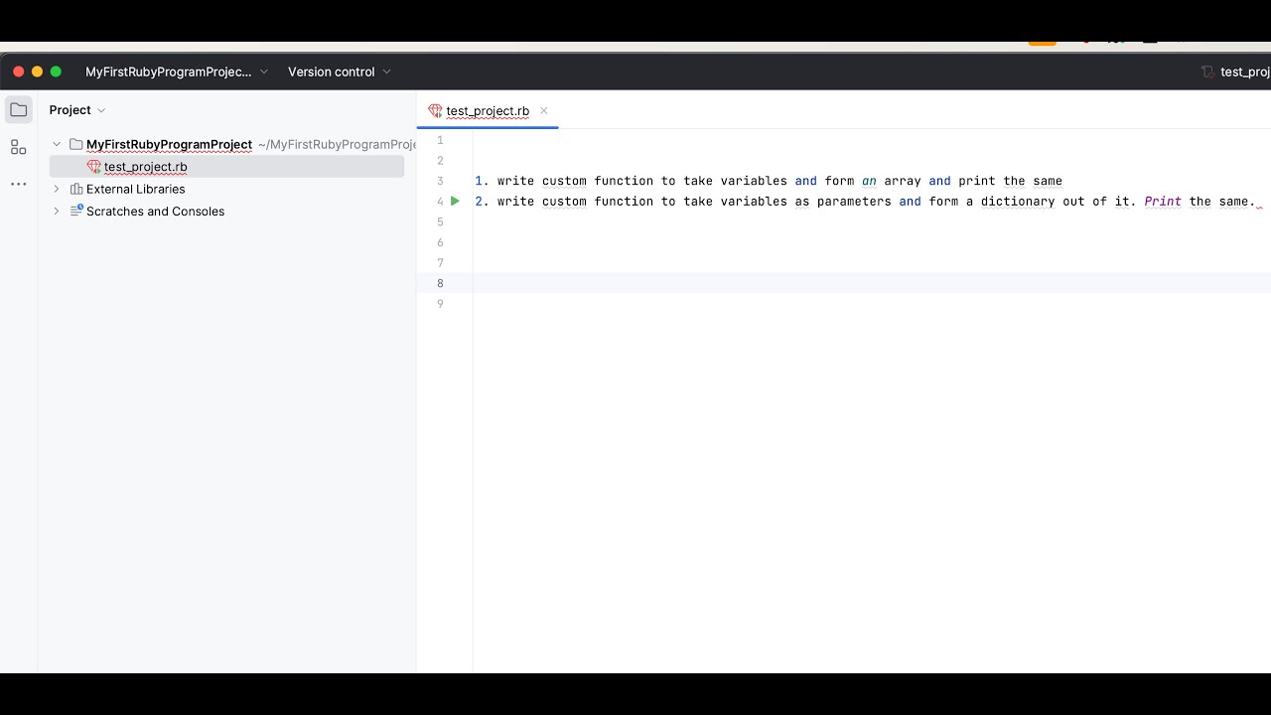The image size is (1271, 715).
Task: Open the Structure tool window icon
Action: 19,147
